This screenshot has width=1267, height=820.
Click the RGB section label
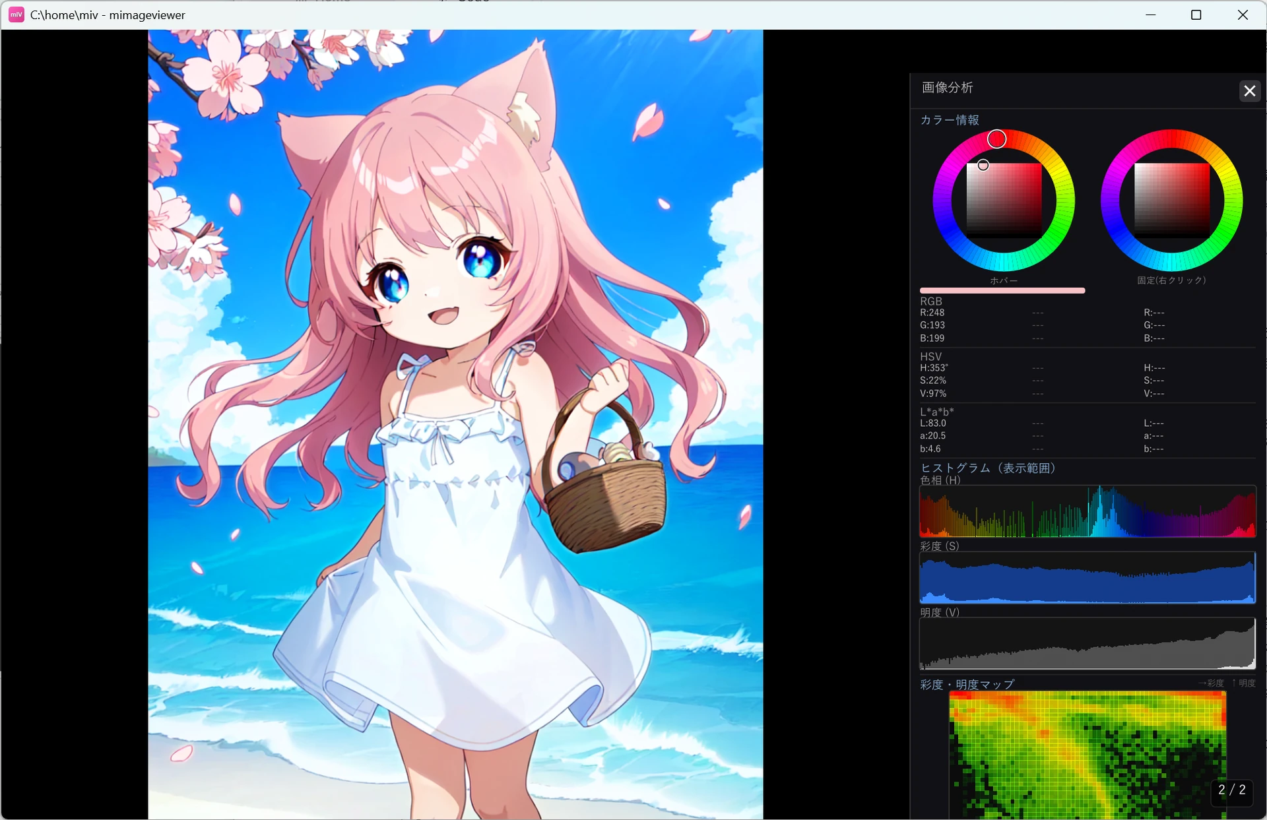(931, 301)
